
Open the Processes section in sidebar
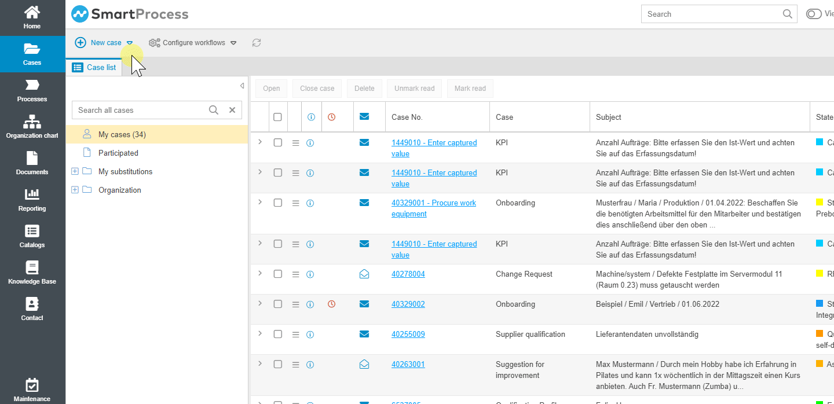pos(32,90)
